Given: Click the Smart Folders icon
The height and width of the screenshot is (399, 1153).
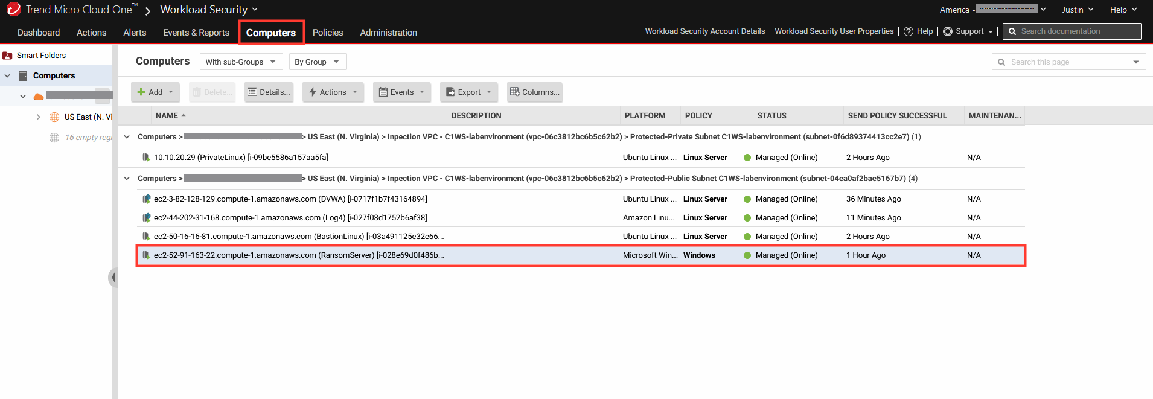Looking at the screenshot, I should click(x=7, y=56).
